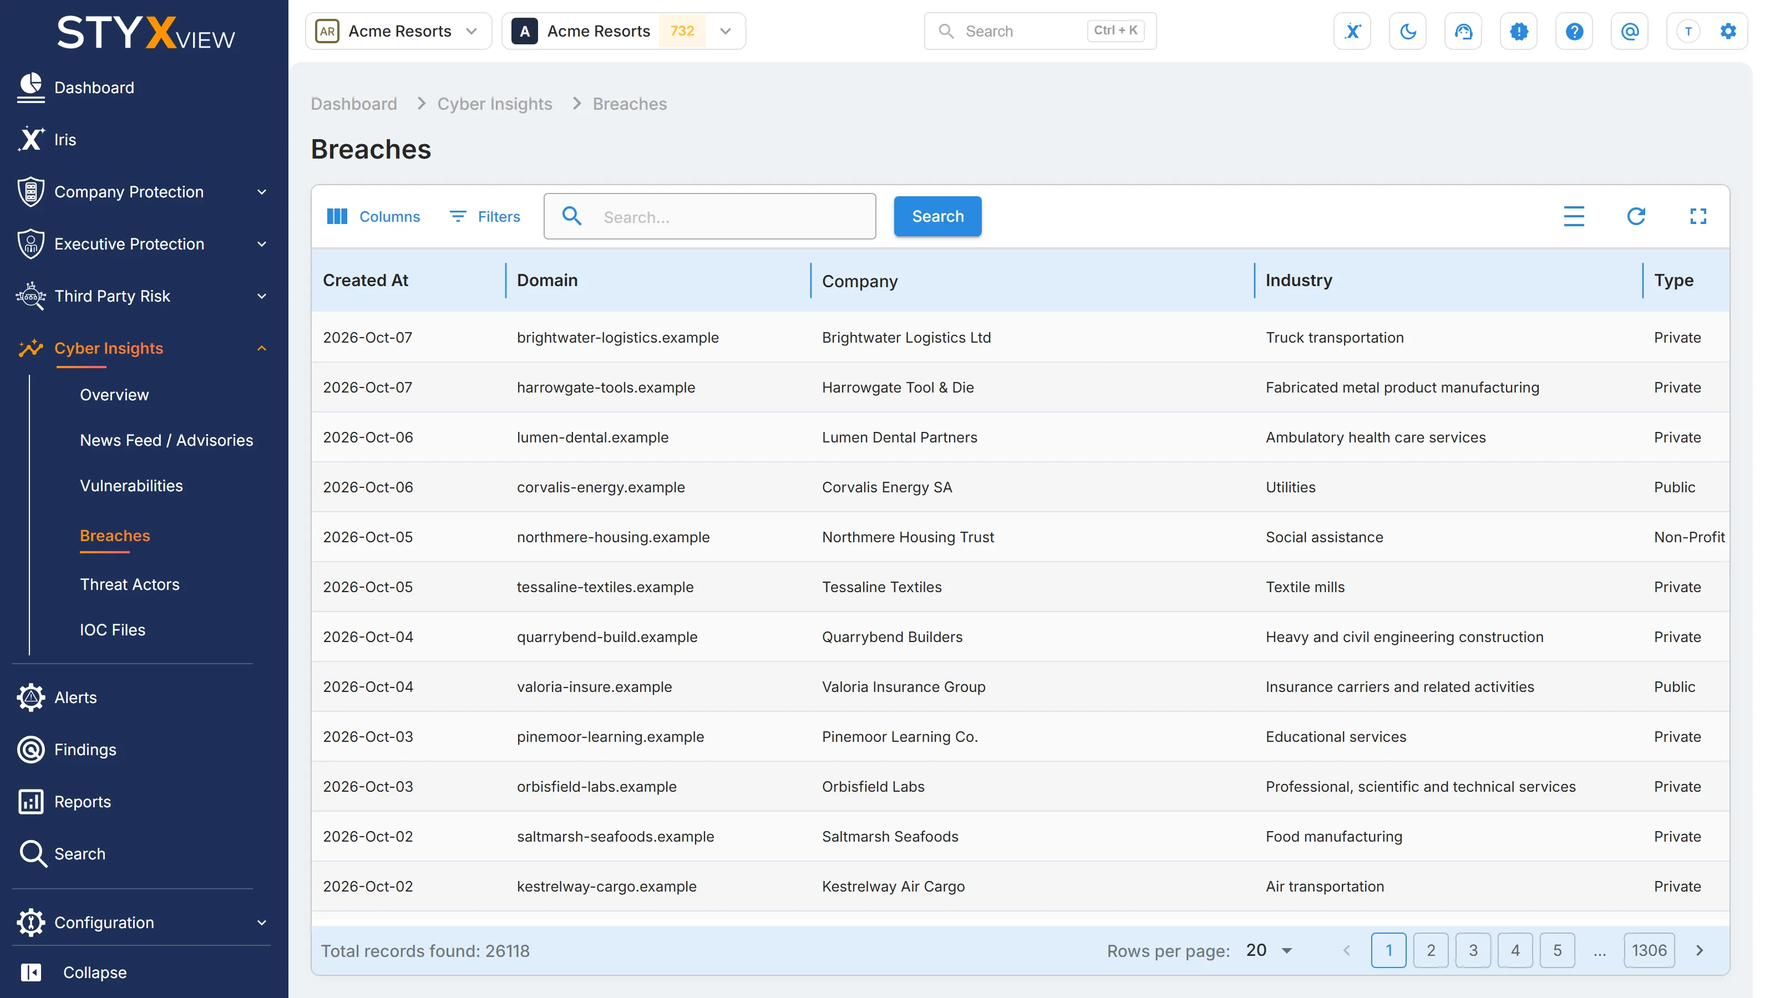1775x998 pixels.
Task: Jump to last page 1306
Action: pyautogui.click(x=1649, y=950)
